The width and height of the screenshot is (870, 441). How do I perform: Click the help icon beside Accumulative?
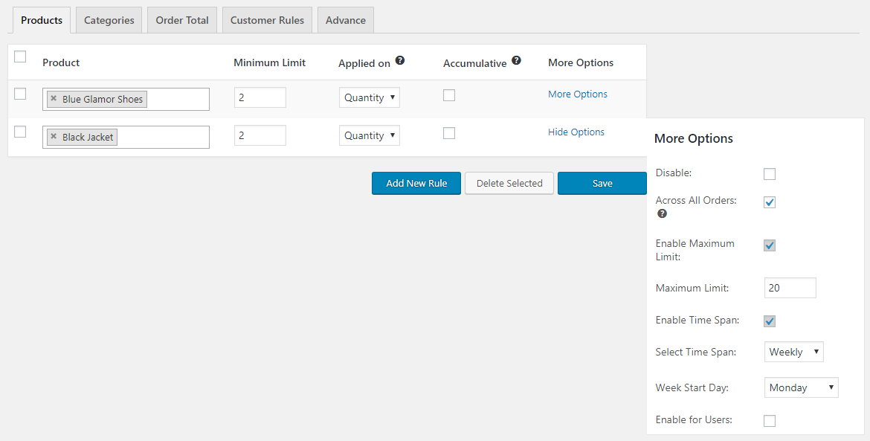(517, 60)
